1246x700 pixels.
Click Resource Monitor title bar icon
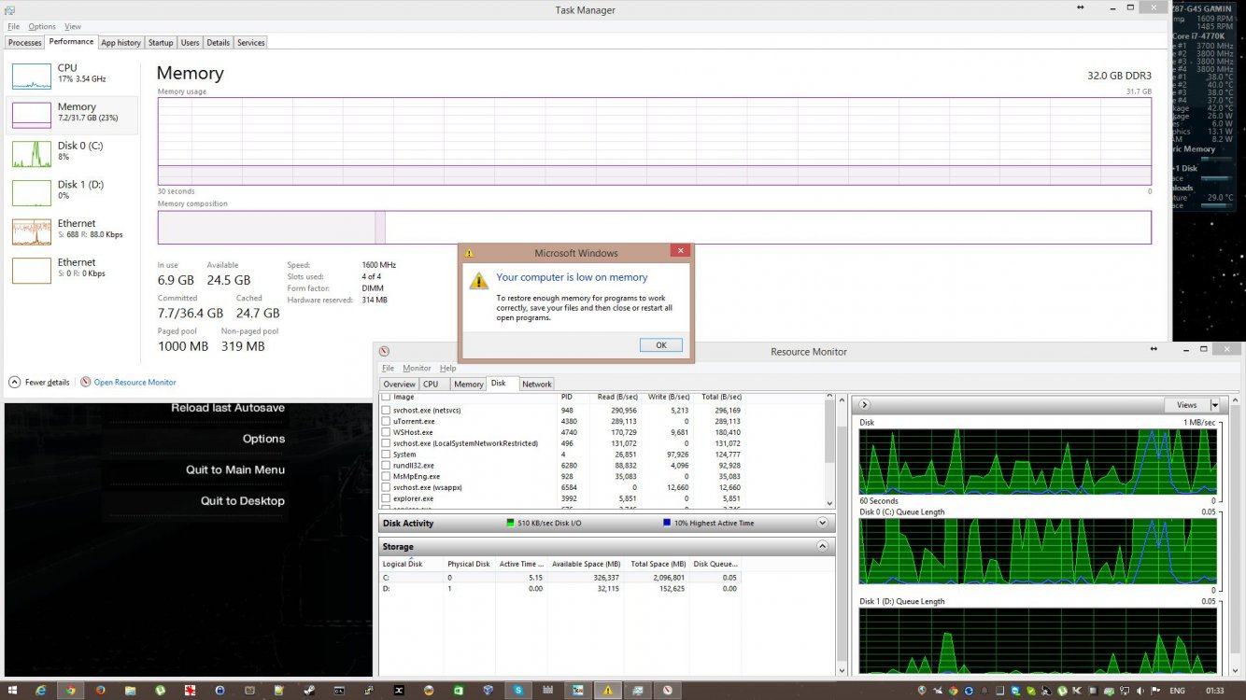point(384,351)
